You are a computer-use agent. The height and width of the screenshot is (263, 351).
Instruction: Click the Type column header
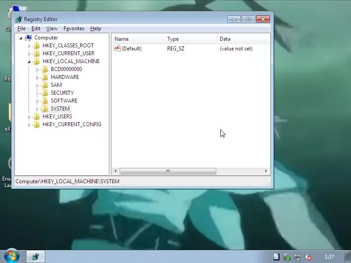[x=190, y=39]
